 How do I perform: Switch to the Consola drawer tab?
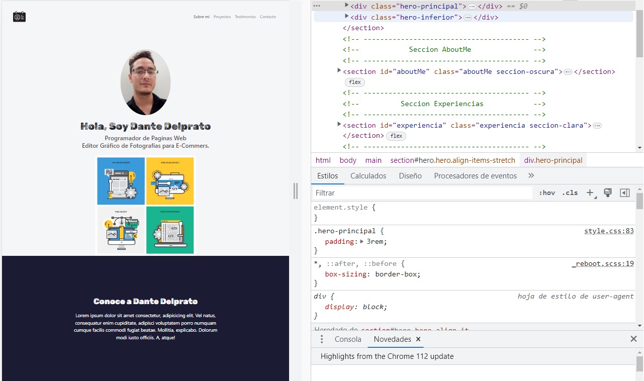348,339
